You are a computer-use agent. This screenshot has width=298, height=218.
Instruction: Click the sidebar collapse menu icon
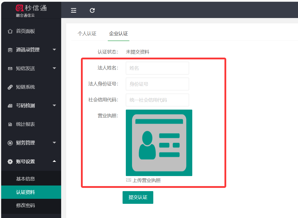tap(74, 10)
